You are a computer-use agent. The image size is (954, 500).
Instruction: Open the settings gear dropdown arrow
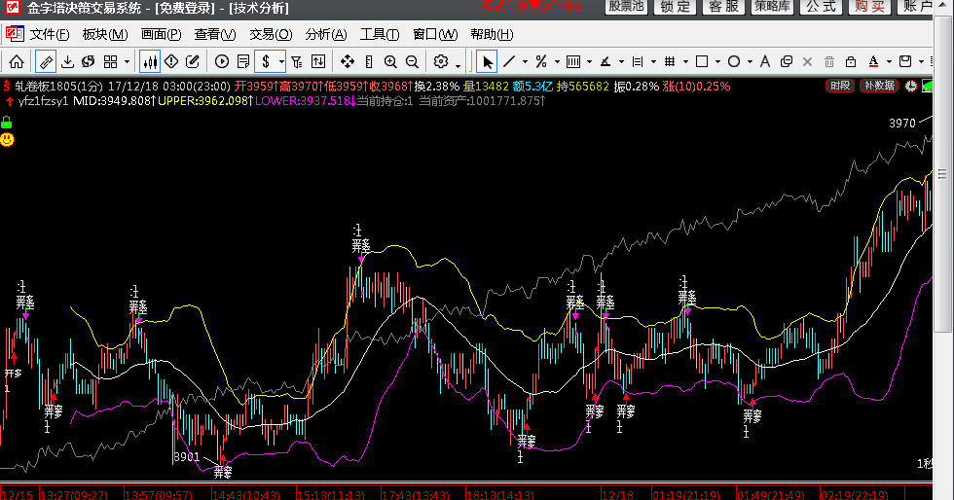point(459,62)
